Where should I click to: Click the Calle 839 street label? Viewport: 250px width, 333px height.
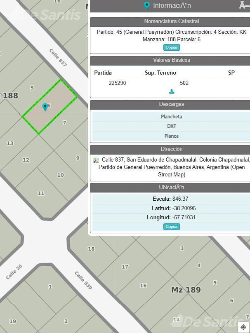(83, 280)
